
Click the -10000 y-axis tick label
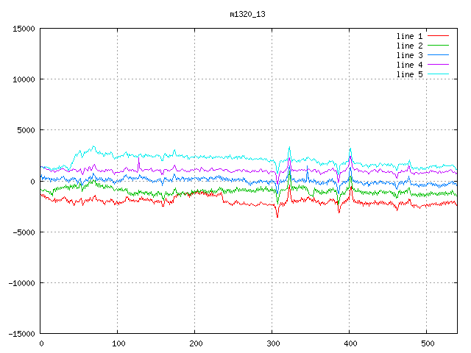click(x=21, y=283)
